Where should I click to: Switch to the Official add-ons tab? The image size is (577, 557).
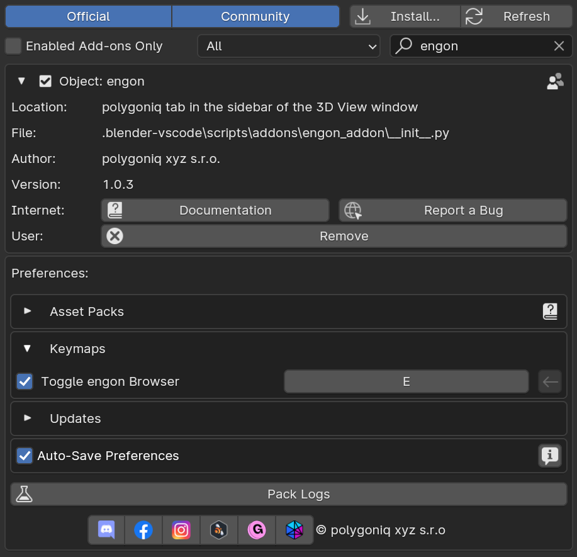pyautogui.click(x=88, y=16)
